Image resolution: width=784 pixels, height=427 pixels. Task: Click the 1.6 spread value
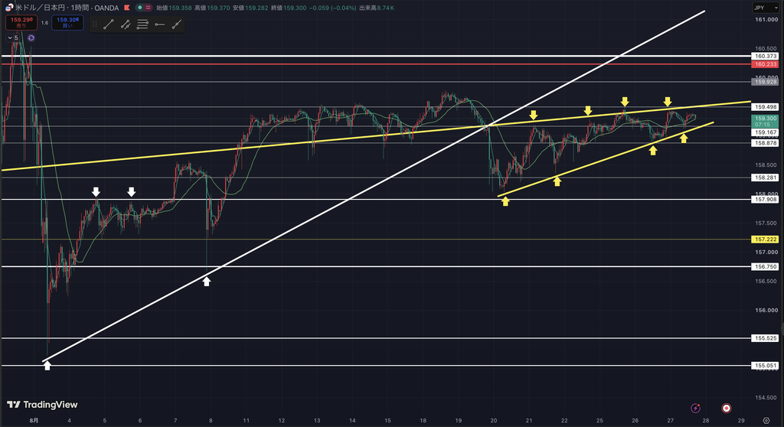click(44, 23)
